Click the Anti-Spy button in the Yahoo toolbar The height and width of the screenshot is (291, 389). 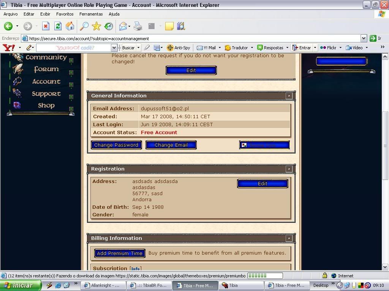179,48
